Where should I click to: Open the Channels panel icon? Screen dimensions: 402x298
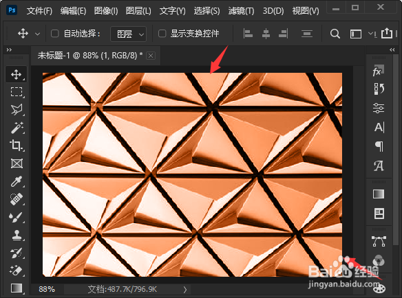(379, 261)
